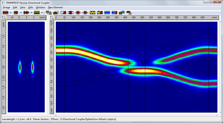
Task: Click the 500 tick on z ruler
Action: [142, 17]
